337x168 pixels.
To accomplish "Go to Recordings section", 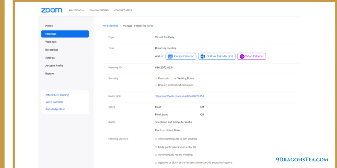I will click(52, 50).
